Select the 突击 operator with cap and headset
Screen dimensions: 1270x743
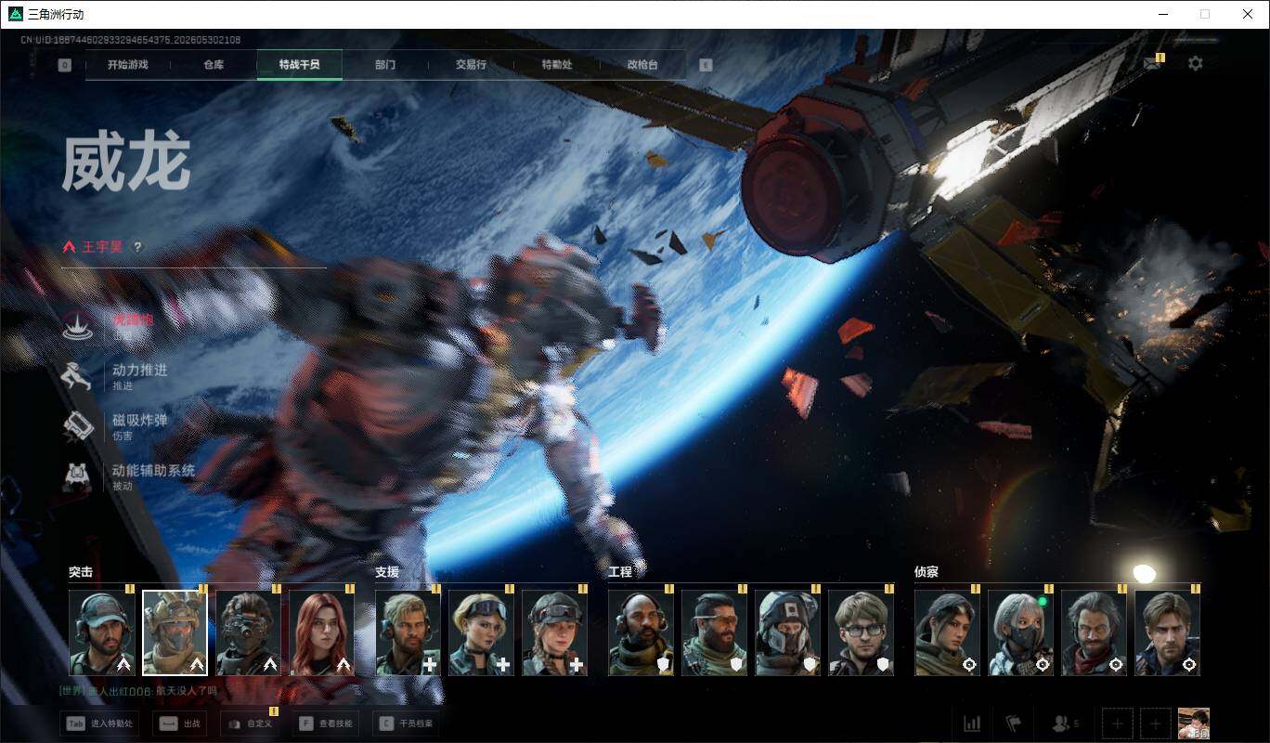[101, 632]
